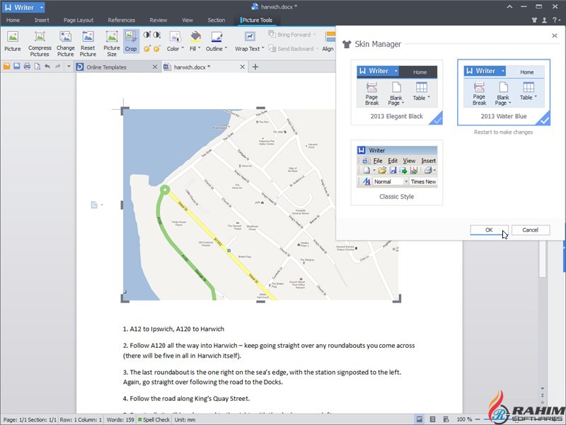Open the Picture Size tool

tap(112, 44)
